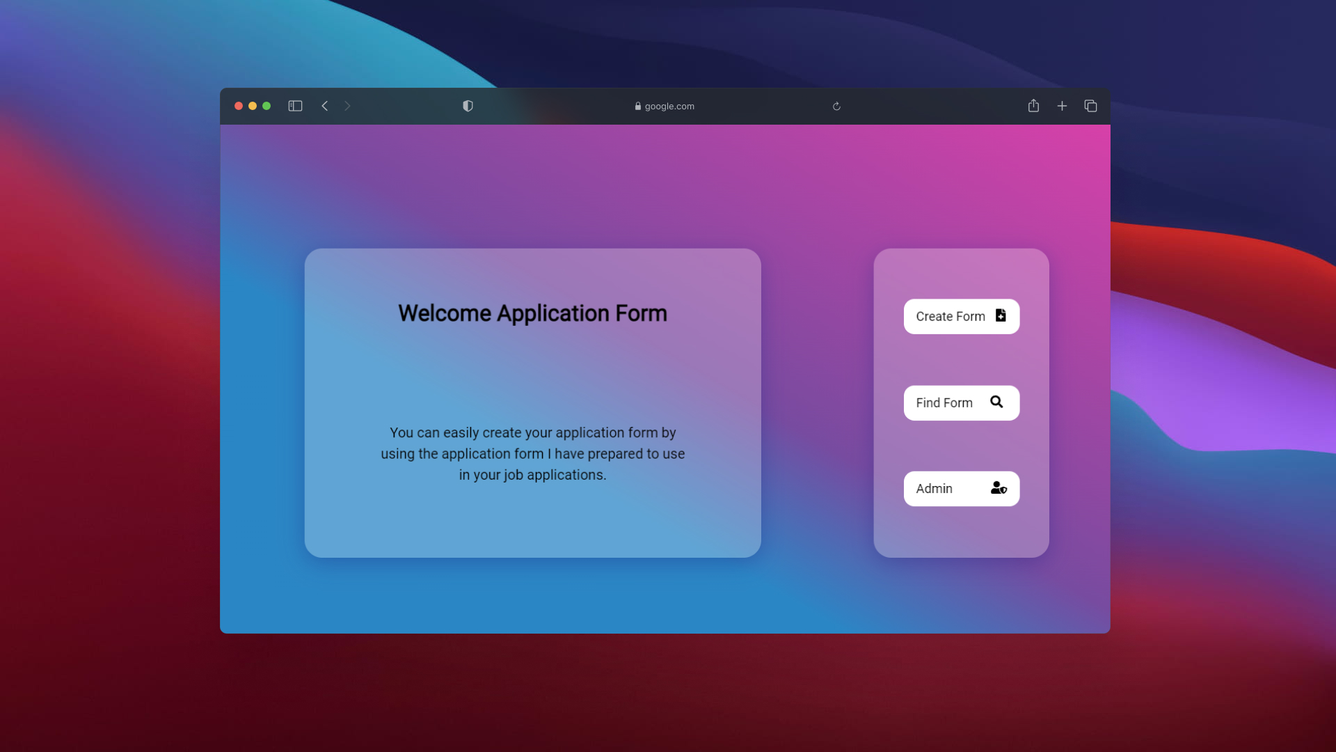Reload the page using the refresh icon
Screen dimensions: 1336x752
(x=836, y=106)
